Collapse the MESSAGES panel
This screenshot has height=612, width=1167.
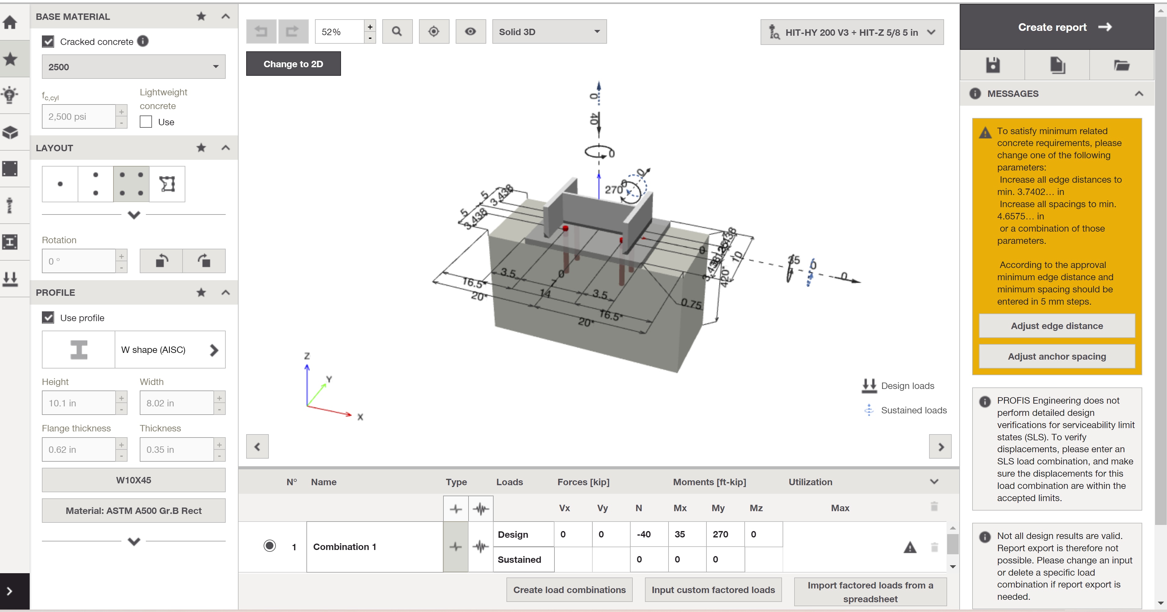[x=1139, y=93]
